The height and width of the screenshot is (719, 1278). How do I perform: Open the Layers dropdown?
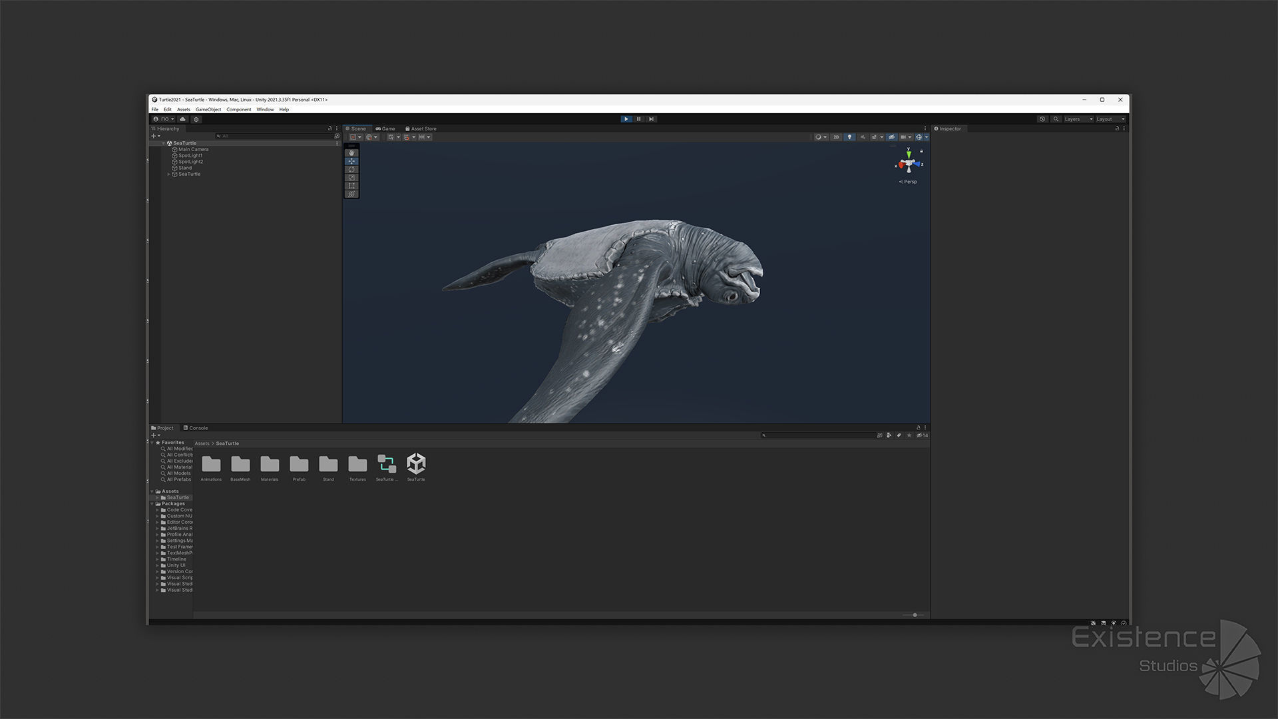(1078, 119)
